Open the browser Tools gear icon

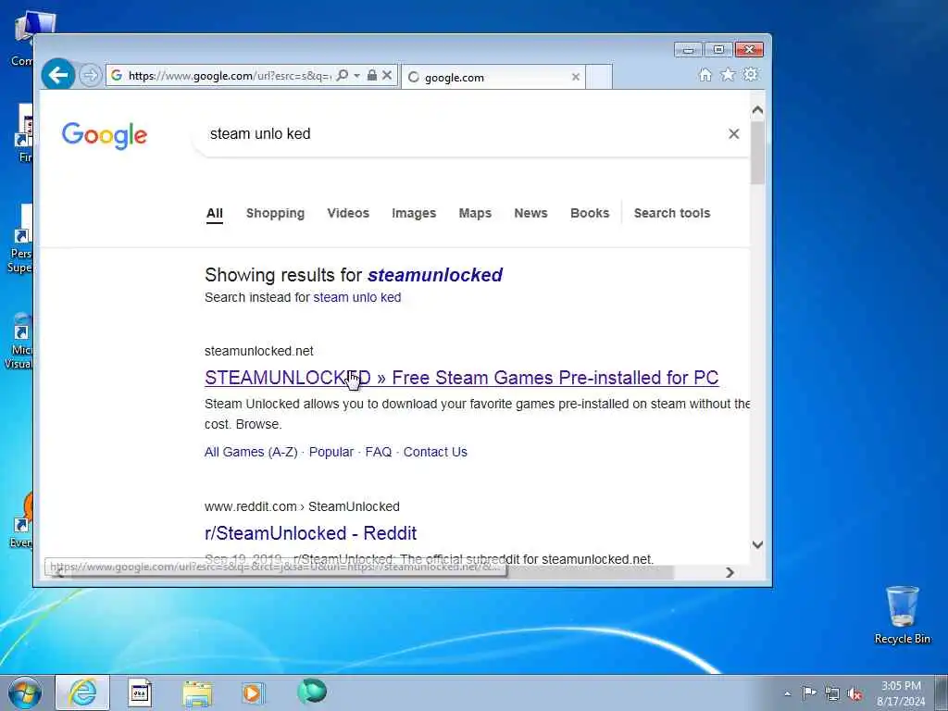click(750, 74)
